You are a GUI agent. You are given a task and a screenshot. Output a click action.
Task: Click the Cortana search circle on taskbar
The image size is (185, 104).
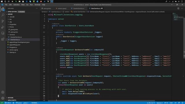[x=5, y=1]
